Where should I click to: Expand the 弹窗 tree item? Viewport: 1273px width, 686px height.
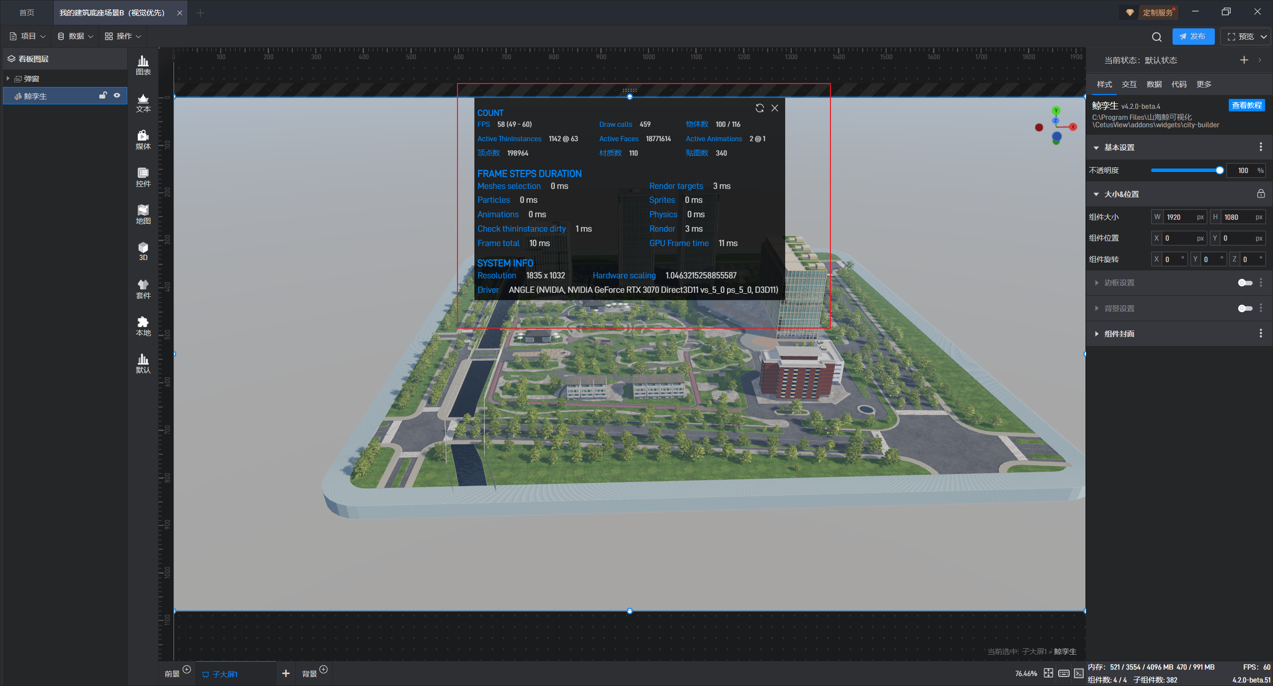coord(8,79)
